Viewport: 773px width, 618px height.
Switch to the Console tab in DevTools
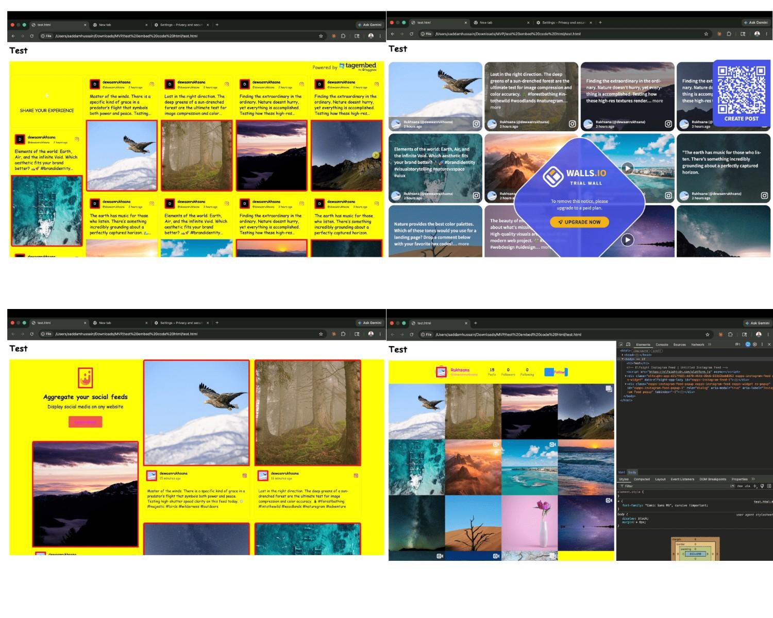coord(662,345)
